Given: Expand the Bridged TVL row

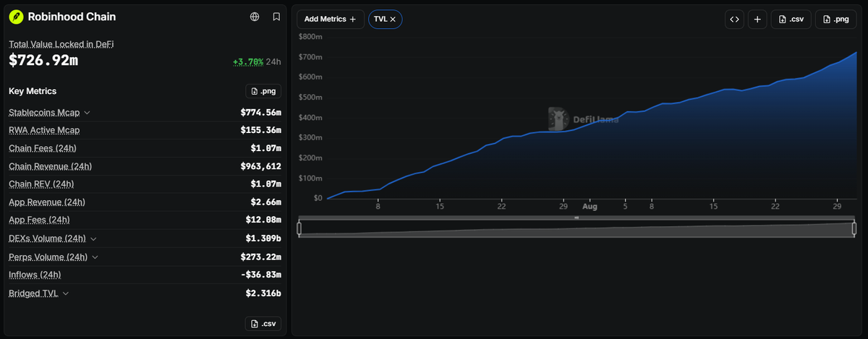Looking at the screenshot, I should (x=66, y=293).
